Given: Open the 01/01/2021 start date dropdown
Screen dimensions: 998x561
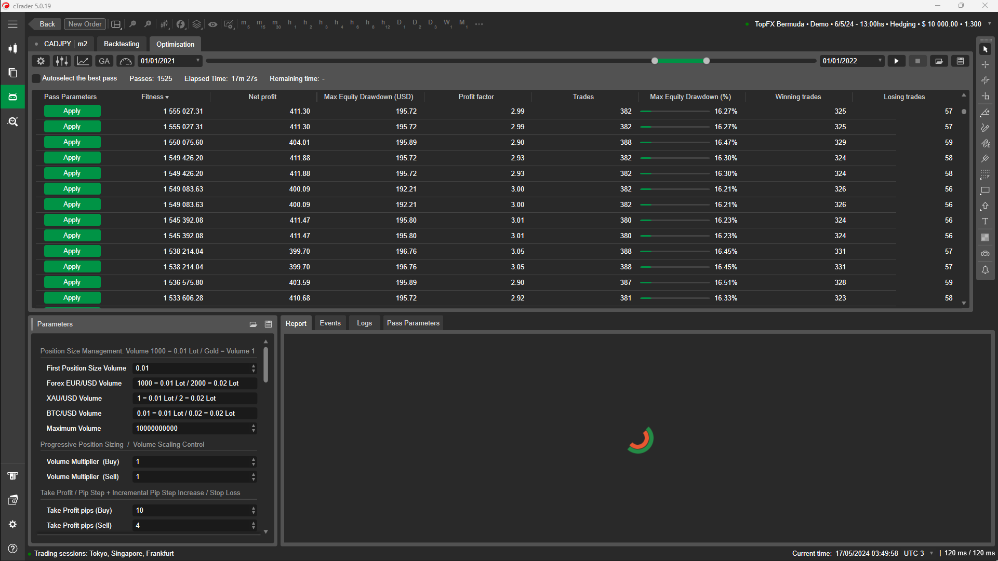Looking at the screenshot, I should 170,61.
